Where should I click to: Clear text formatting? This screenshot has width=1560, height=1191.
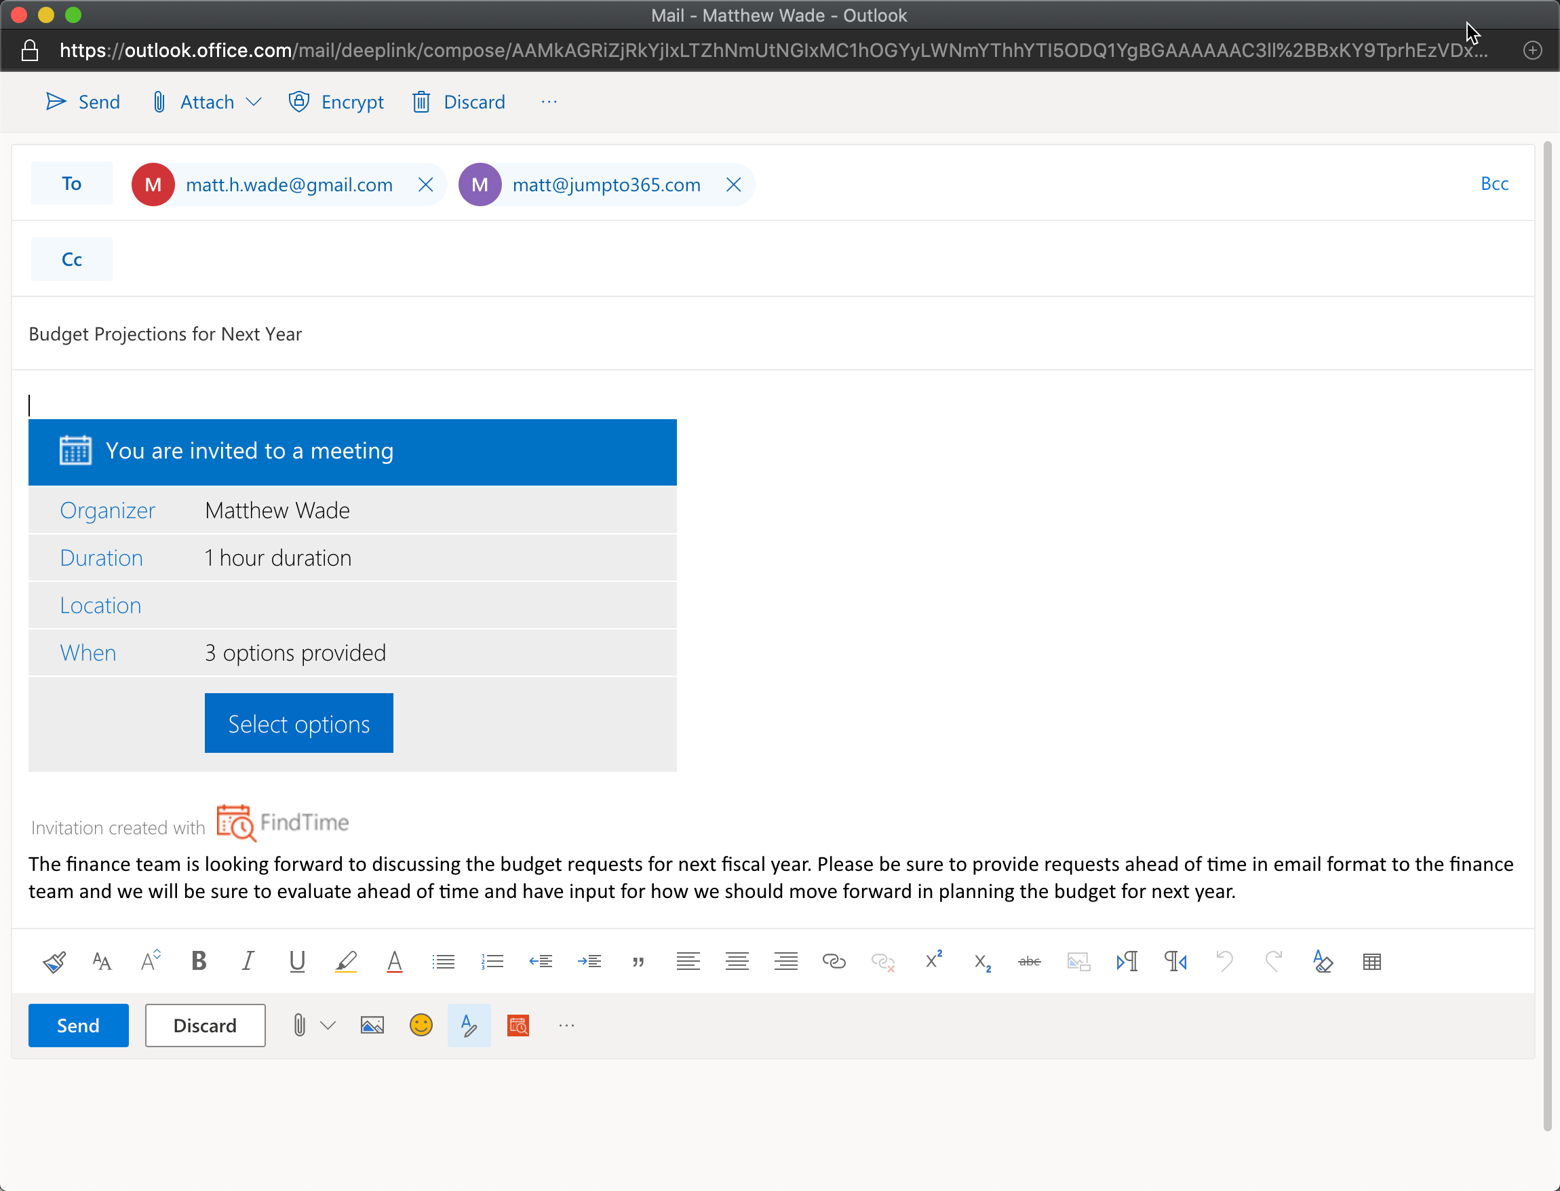(1323, 961)
